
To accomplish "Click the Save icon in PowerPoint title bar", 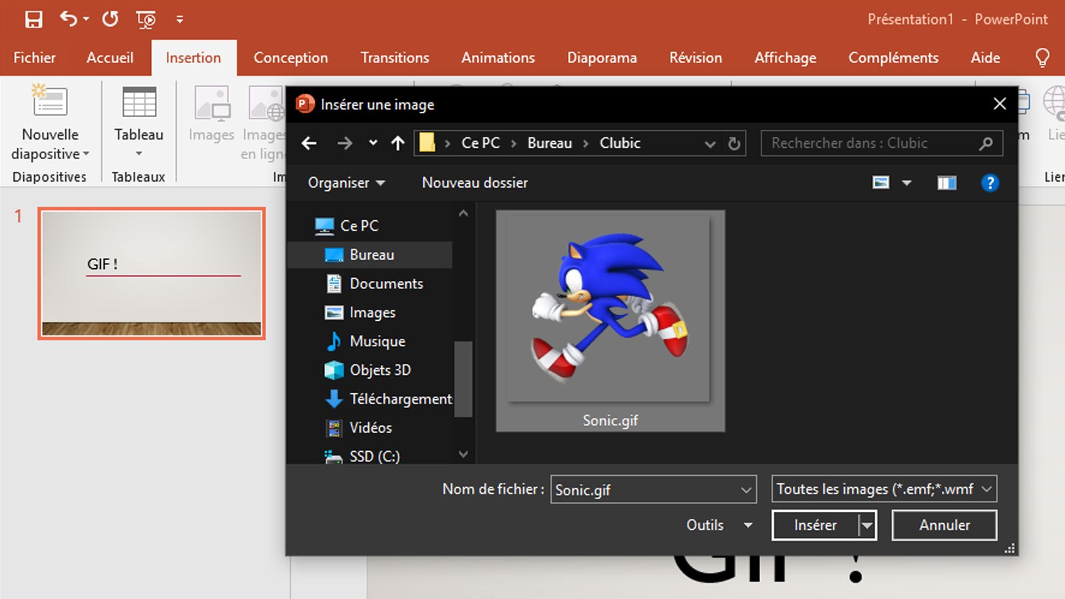I will [33, 19].
